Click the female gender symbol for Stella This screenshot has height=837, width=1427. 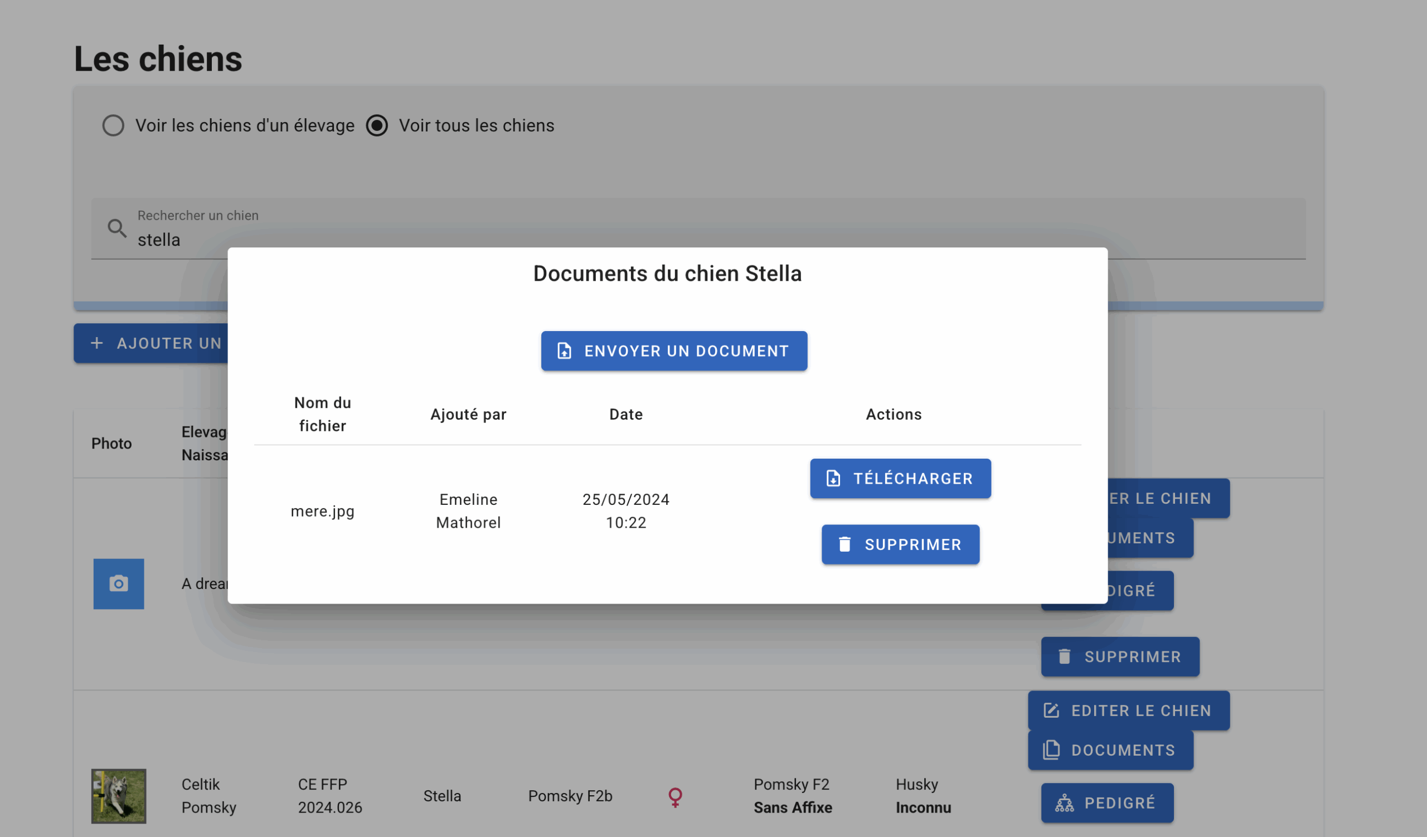(x=675, y=797)
